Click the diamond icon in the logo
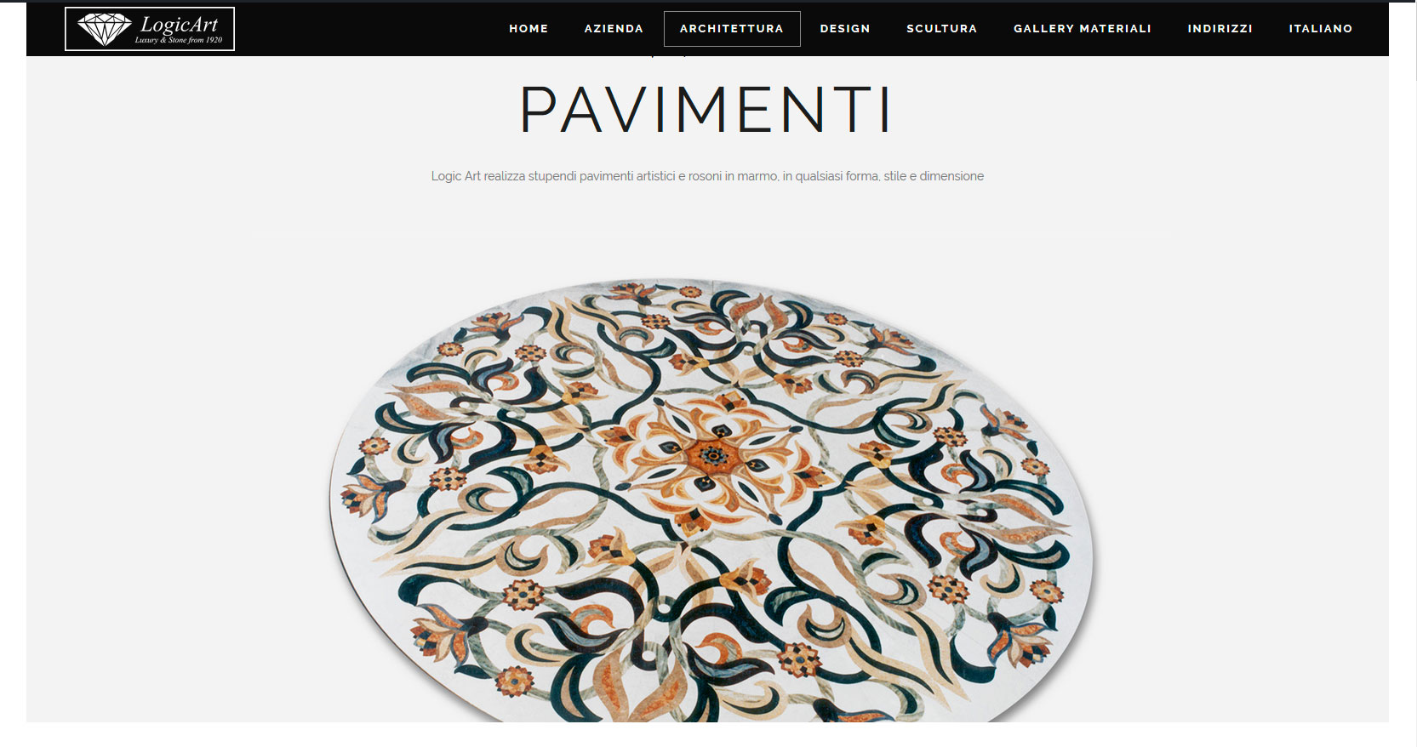This screenshot has height=747, width=1417. click(104, 29)
